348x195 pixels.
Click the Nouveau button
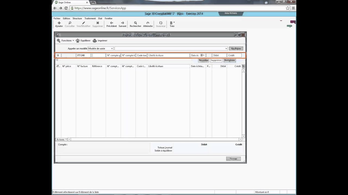coord(203,60)
